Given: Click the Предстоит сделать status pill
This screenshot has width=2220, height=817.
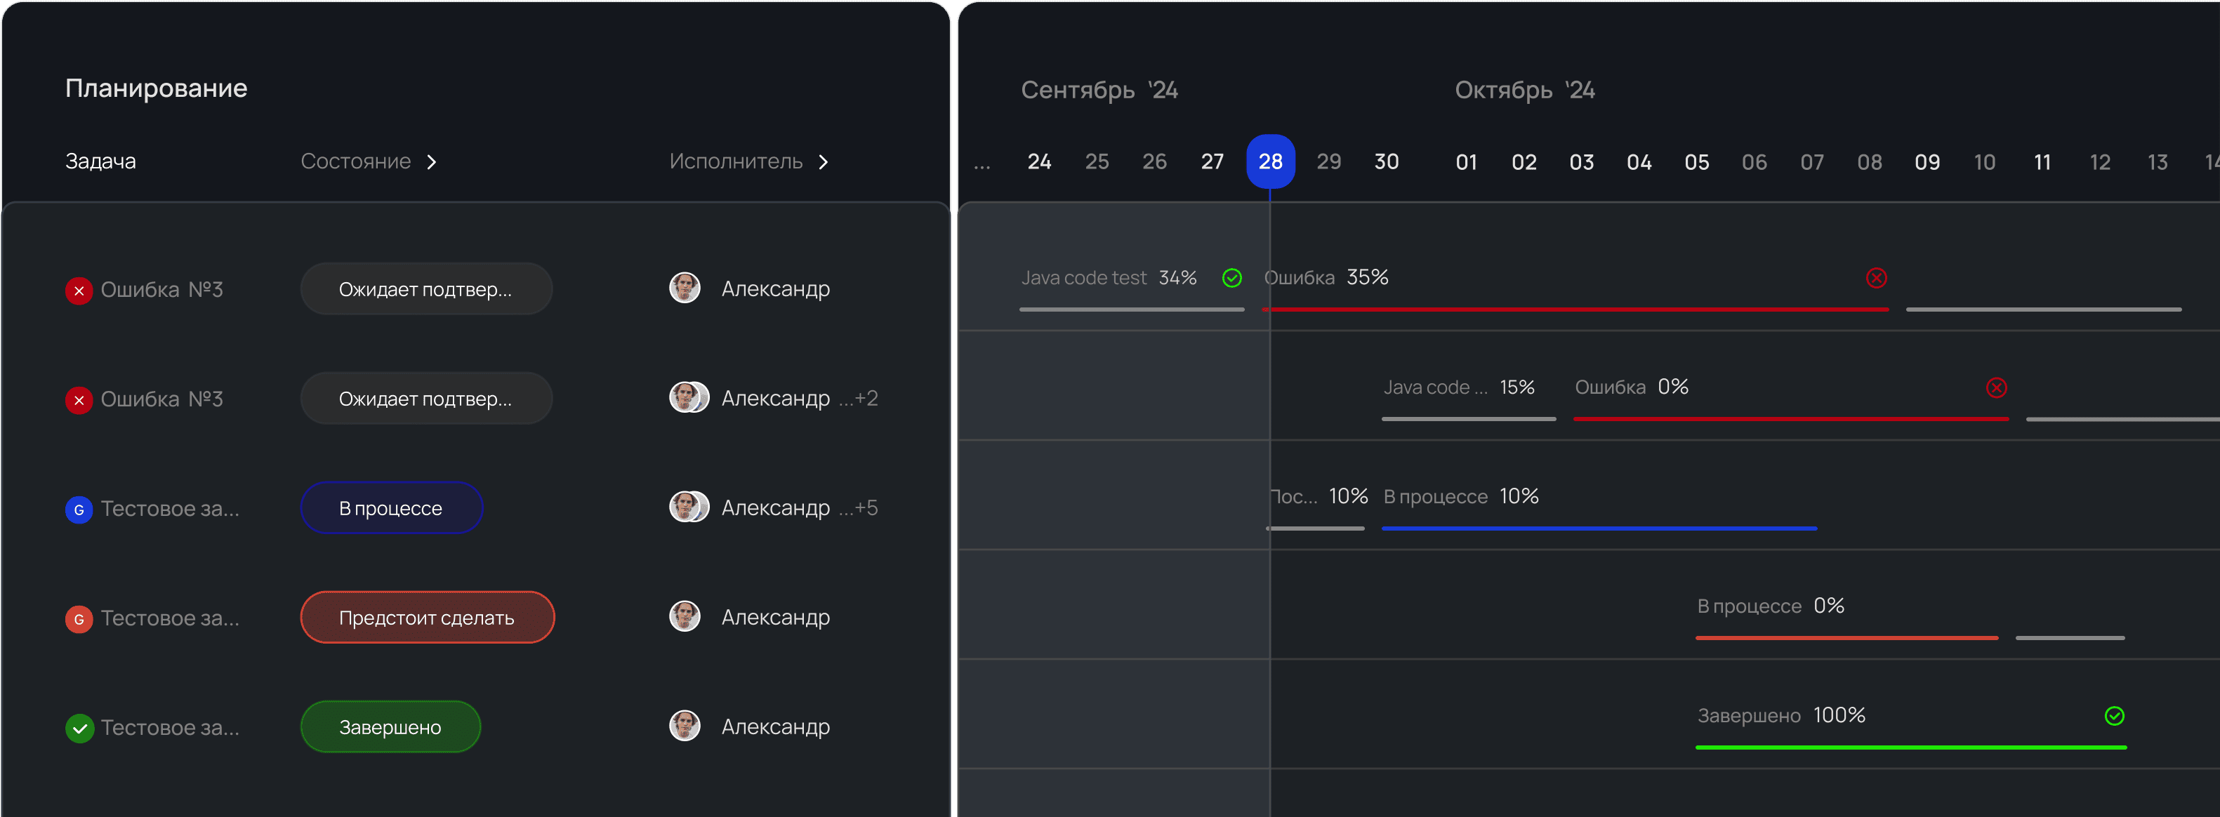Looking at the screenshot, I should [x=427, y=617].
